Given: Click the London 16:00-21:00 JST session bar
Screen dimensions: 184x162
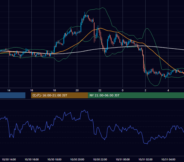Looking at the screenshot, I should tap(60, 95).
